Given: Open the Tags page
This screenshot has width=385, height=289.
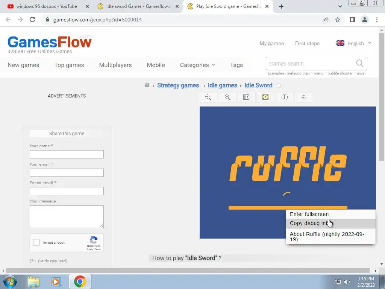Looking at the screenshot, I should coord(236,65).
